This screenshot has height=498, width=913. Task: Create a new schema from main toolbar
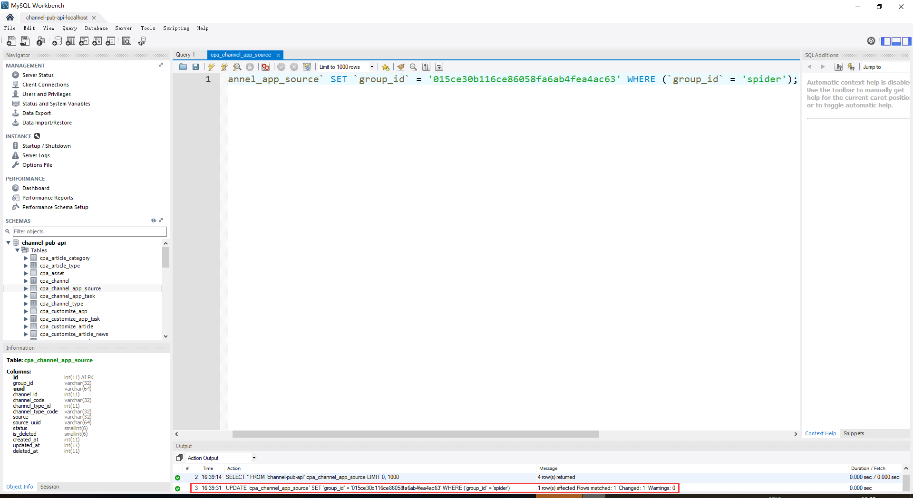[57, 41]
